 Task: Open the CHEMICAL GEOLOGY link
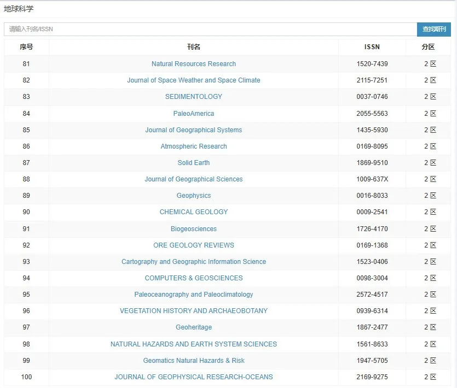click(x=194, y=212)
